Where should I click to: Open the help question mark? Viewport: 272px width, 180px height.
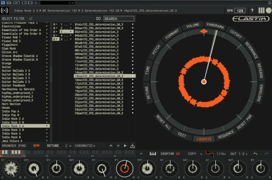coord(252,10)
